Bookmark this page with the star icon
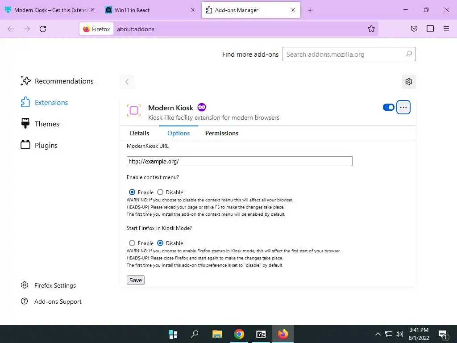 [371, 29]
